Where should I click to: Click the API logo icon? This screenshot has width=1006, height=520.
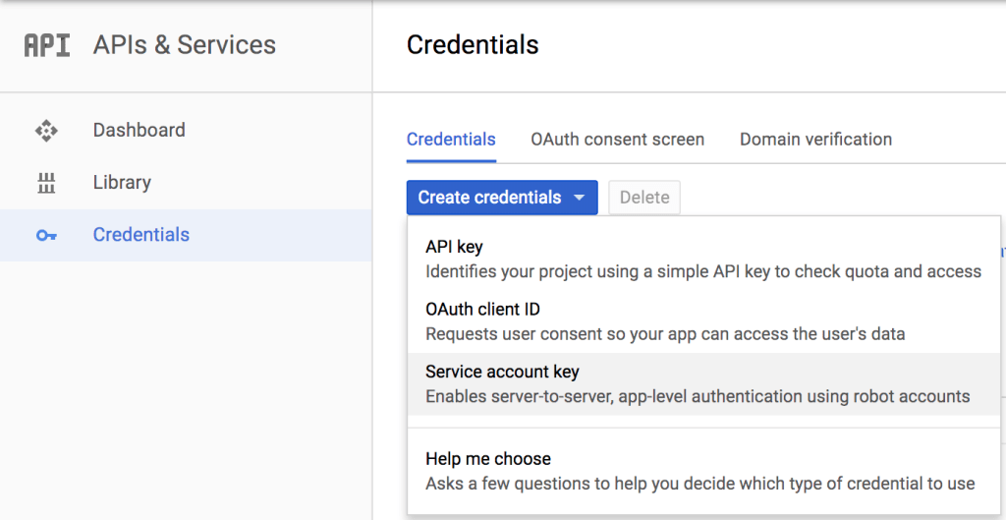(46, 45)
